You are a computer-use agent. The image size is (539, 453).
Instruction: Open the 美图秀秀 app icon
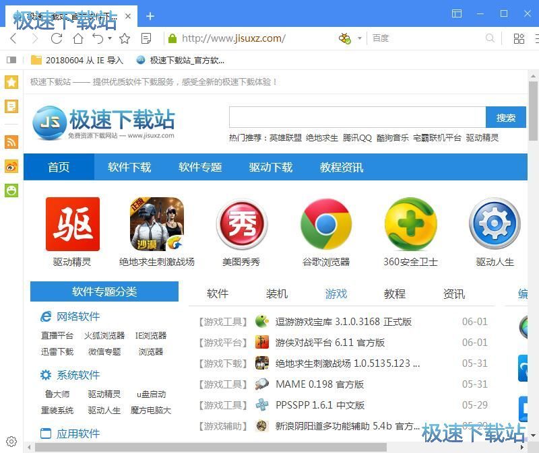242,224
